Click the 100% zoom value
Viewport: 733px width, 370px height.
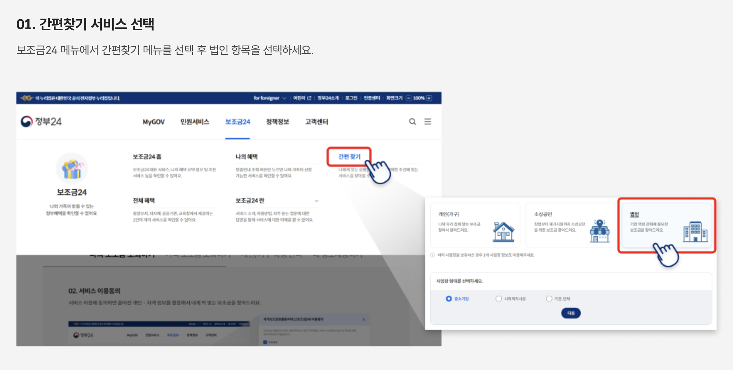point(419,98)
